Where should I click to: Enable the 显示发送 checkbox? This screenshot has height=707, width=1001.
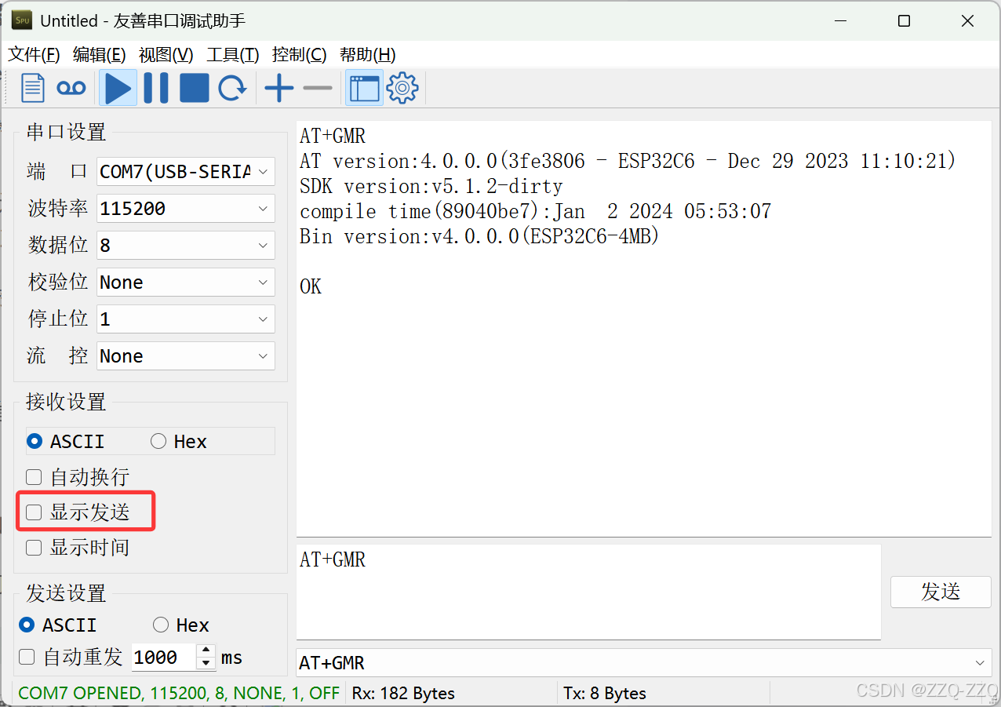tap(77, 512)
